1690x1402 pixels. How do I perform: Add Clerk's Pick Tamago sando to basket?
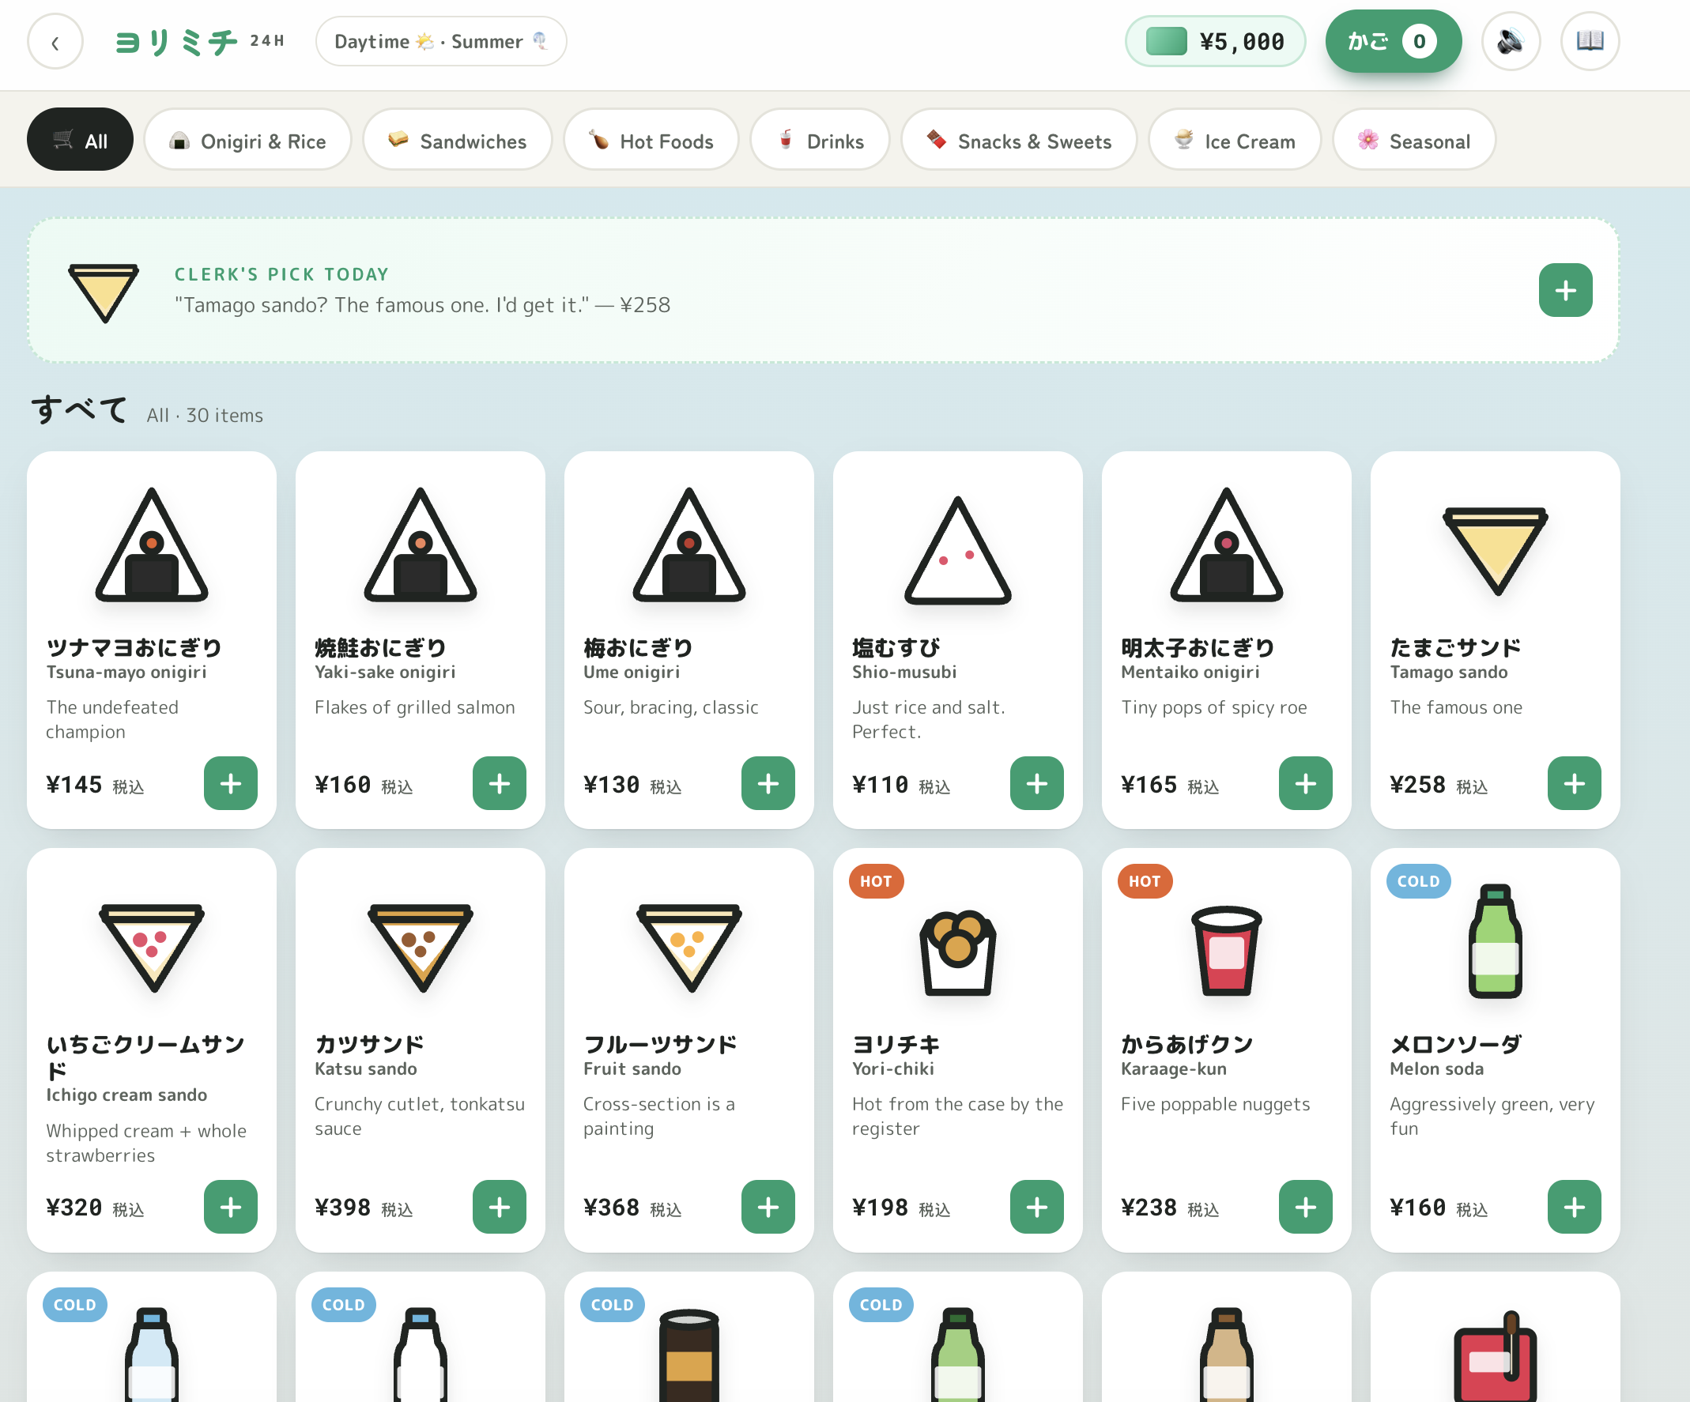(x=1565, y=290)
